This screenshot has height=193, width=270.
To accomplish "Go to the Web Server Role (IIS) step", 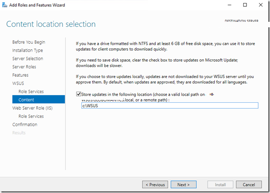I will point(32,108).
